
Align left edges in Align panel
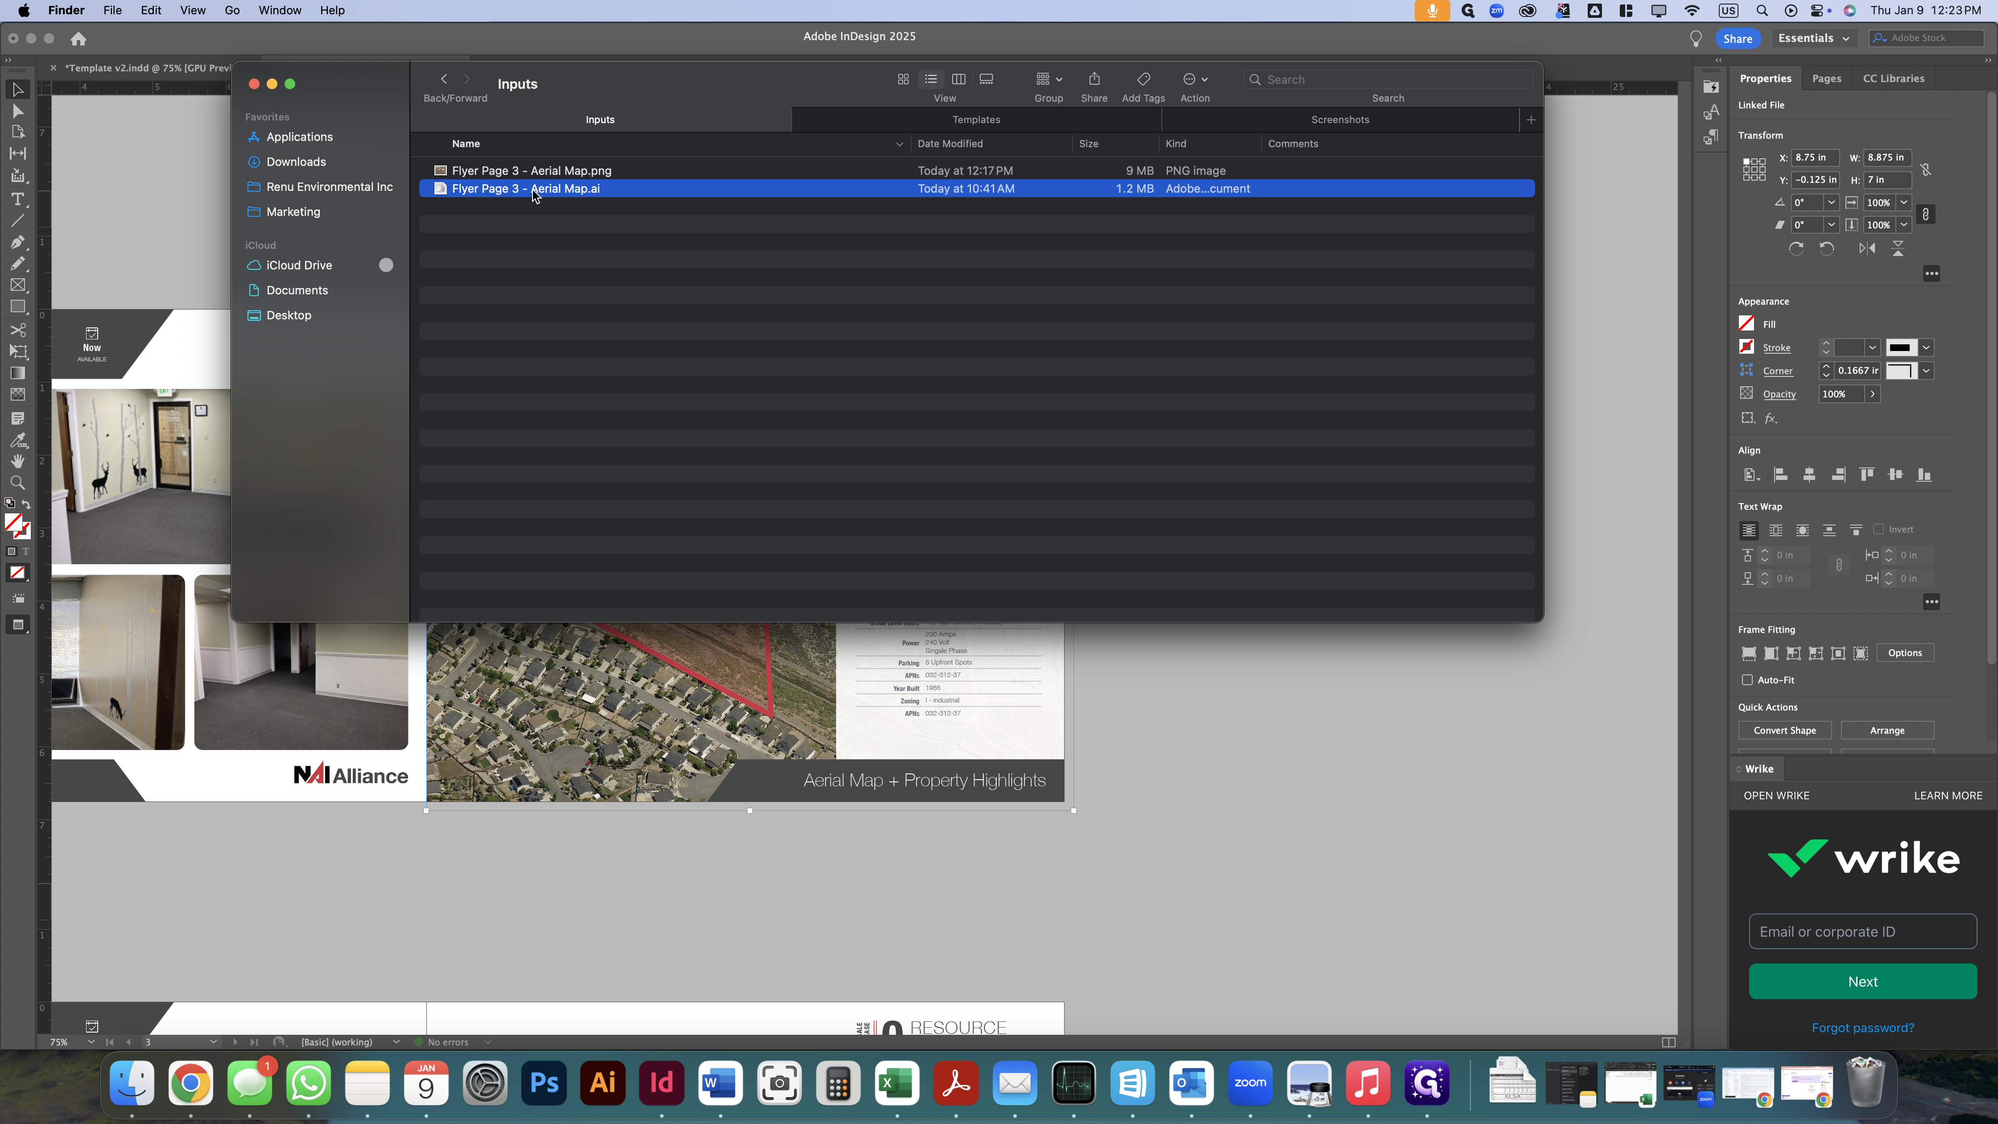click(x=1781, y=475)
